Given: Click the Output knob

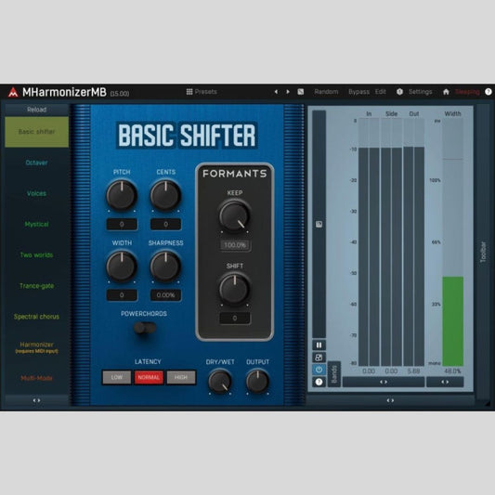Looking at the screenshot, I should click(257, 382).
